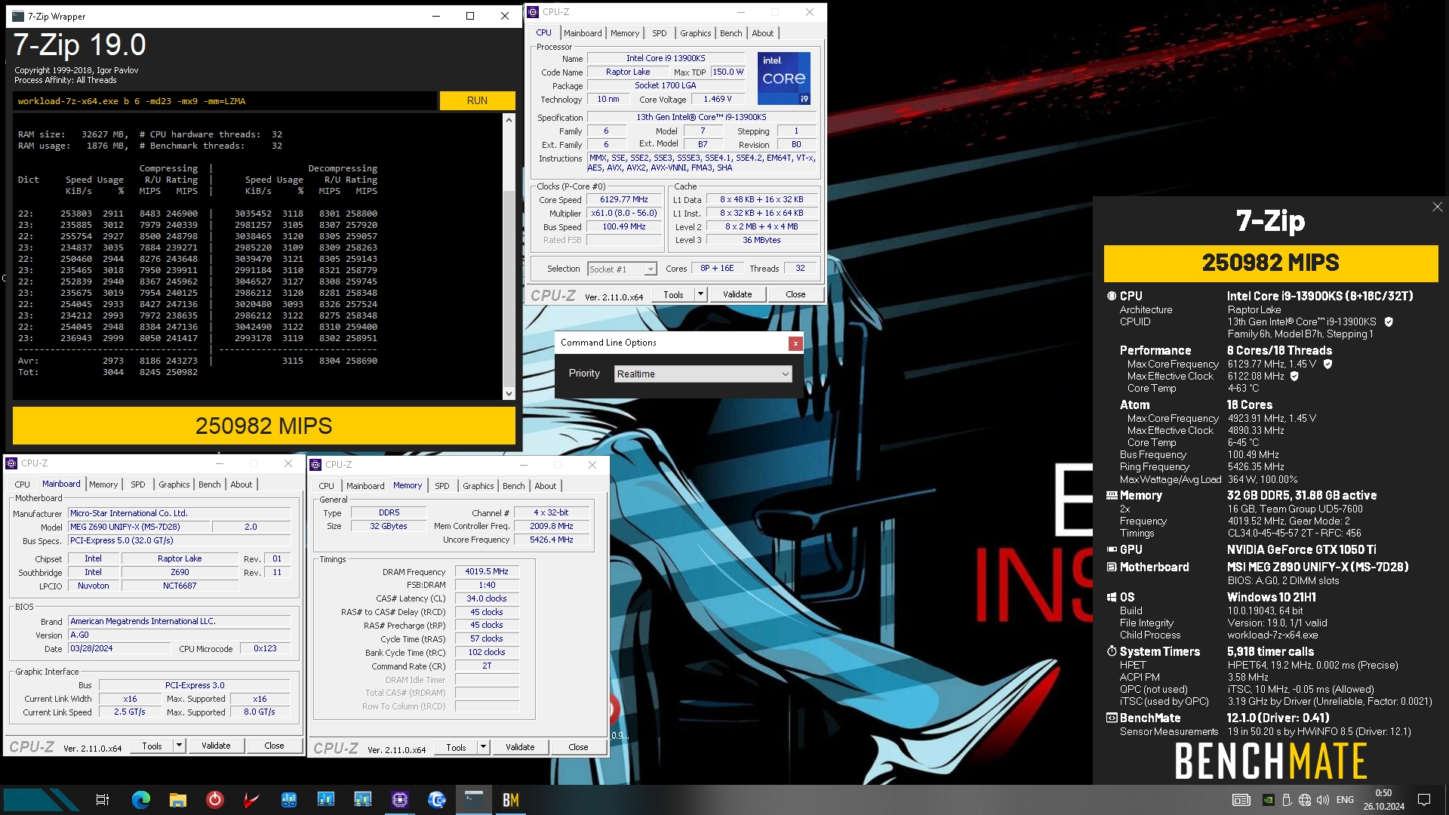Close the Command Line Options dialog
The width and height of the screenshot is (1449, 815).
point(795,343)
